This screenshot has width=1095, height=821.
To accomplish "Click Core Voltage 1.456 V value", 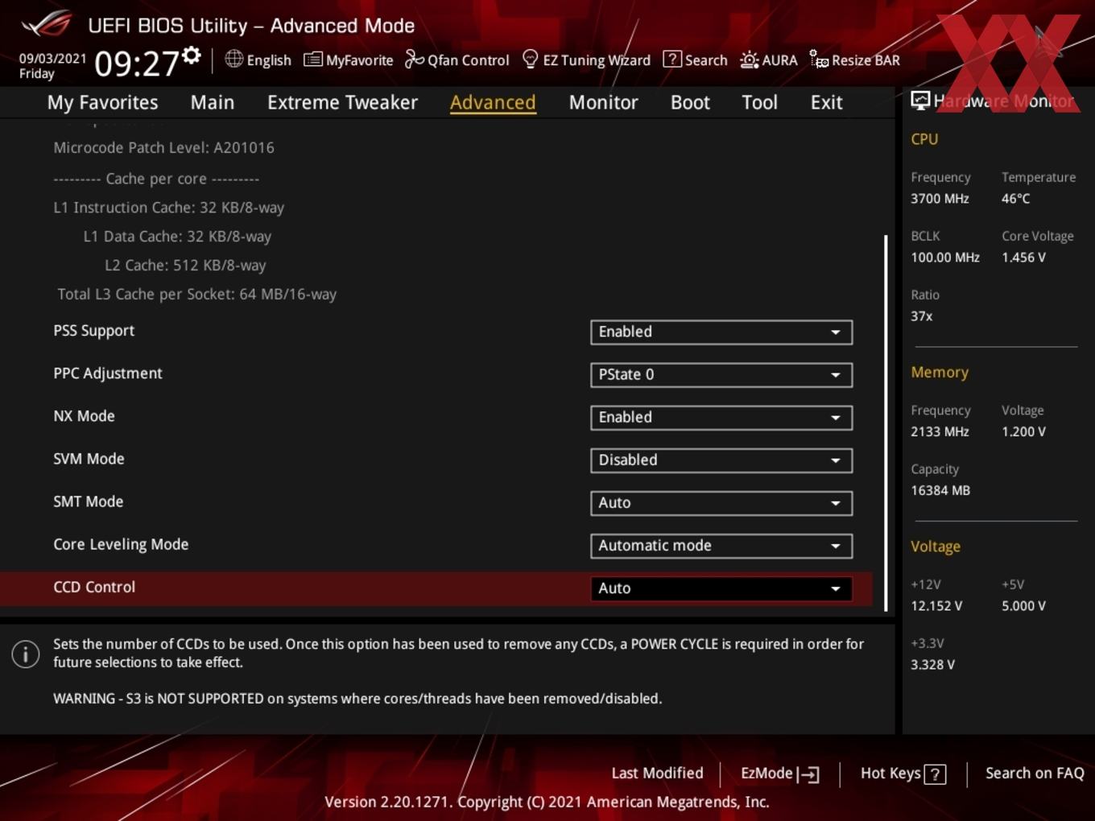I will click(1023, 258).
